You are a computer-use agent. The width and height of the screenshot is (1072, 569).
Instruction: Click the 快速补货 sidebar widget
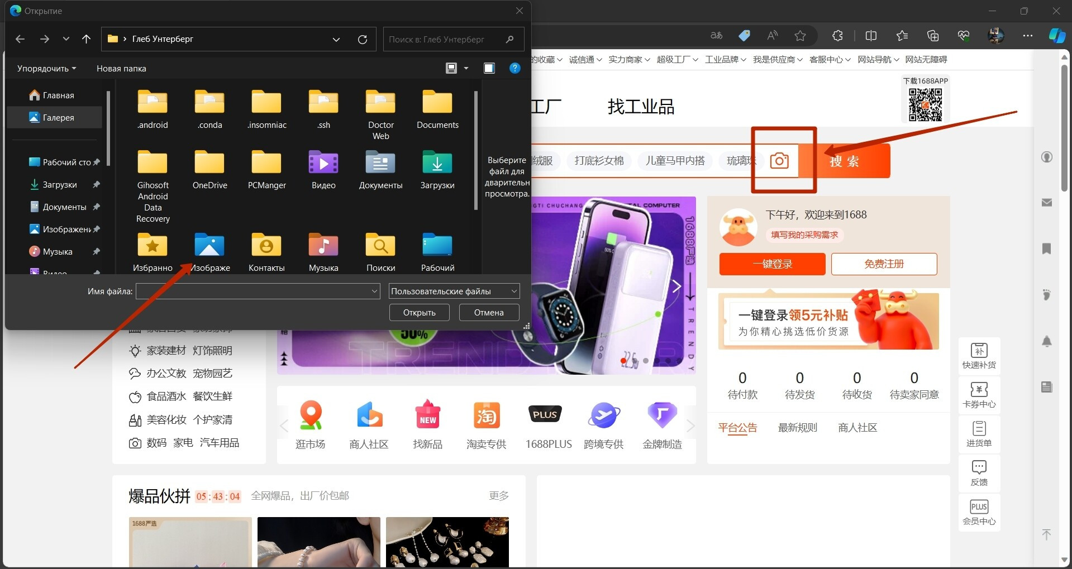[x=979, y=356]
